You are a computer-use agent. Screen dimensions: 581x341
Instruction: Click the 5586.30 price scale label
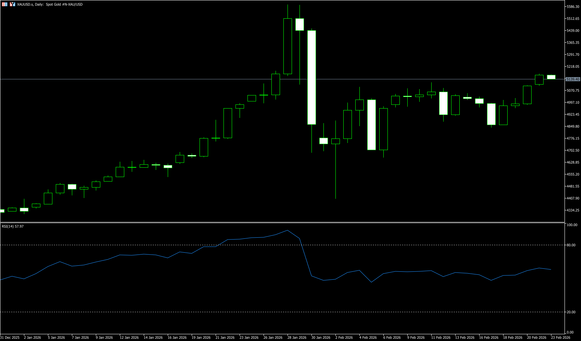coord(573,7)
